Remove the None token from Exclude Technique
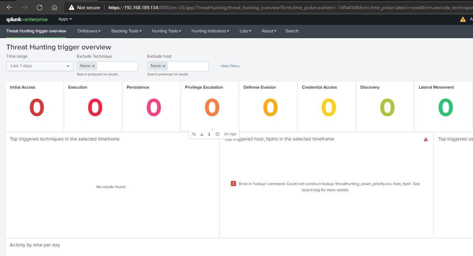473x256 pixels. pyautogui.click(x=94, y=66)
